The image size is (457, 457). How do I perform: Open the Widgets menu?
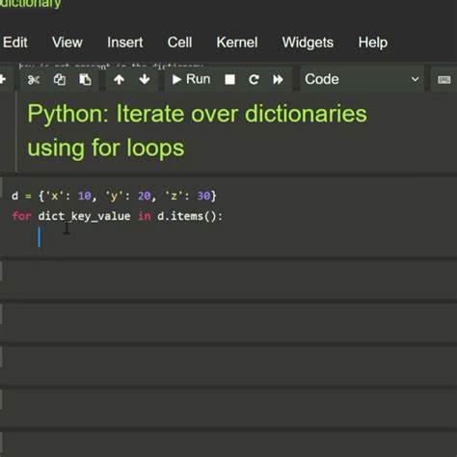coord(308,42)
